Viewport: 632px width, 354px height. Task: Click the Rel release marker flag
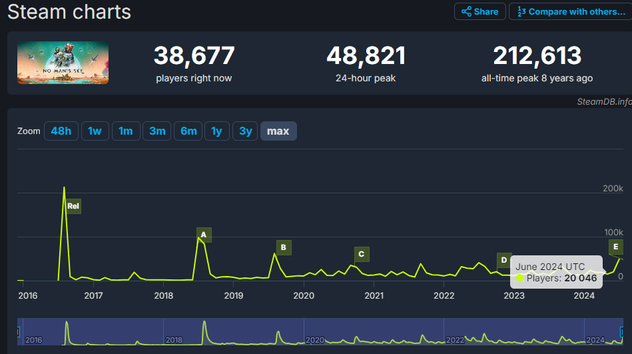(73, 207)
